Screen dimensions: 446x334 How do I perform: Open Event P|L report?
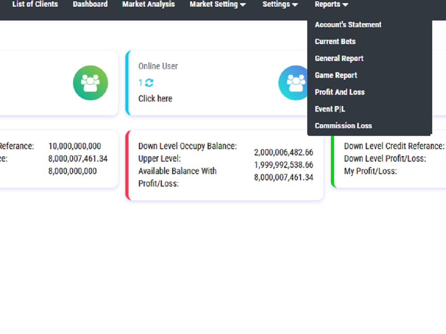(x=330, y=109)
